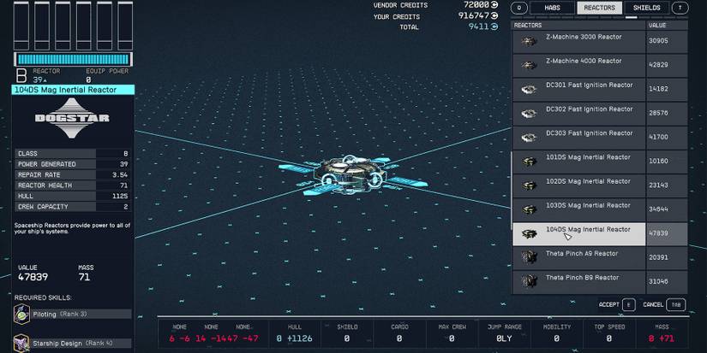
Task: Click the vendor credits currency icon
Action: 494,5
